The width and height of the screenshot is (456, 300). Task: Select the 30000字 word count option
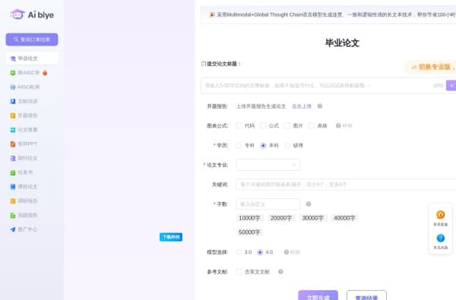pyautogui.click(x=313, y=218)
